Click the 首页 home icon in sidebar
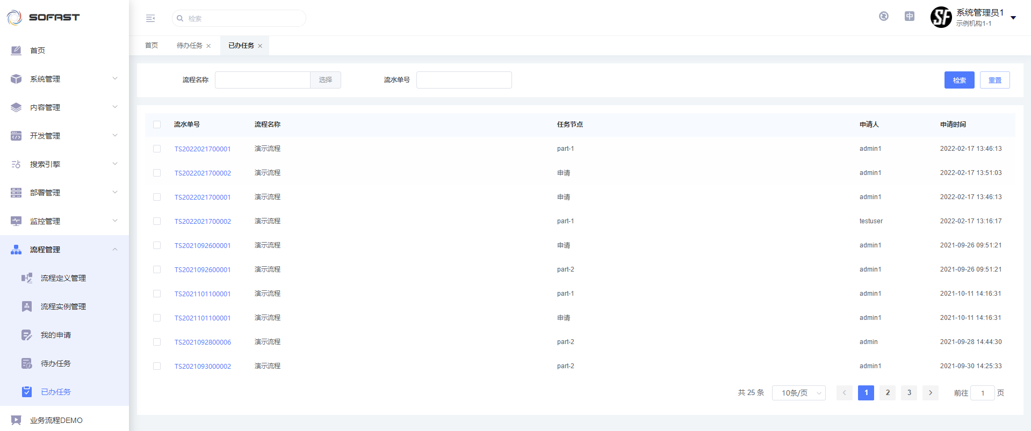 click(16, 50)
